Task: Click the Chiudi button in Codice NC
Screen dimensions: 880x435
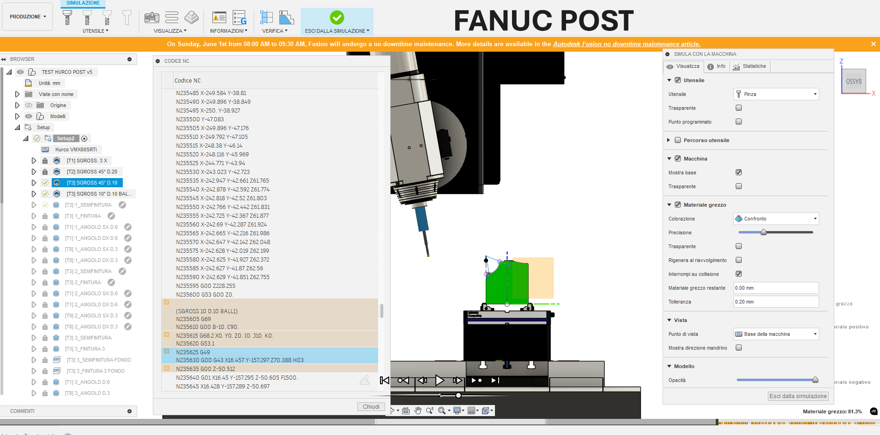Action: (371, 407)
